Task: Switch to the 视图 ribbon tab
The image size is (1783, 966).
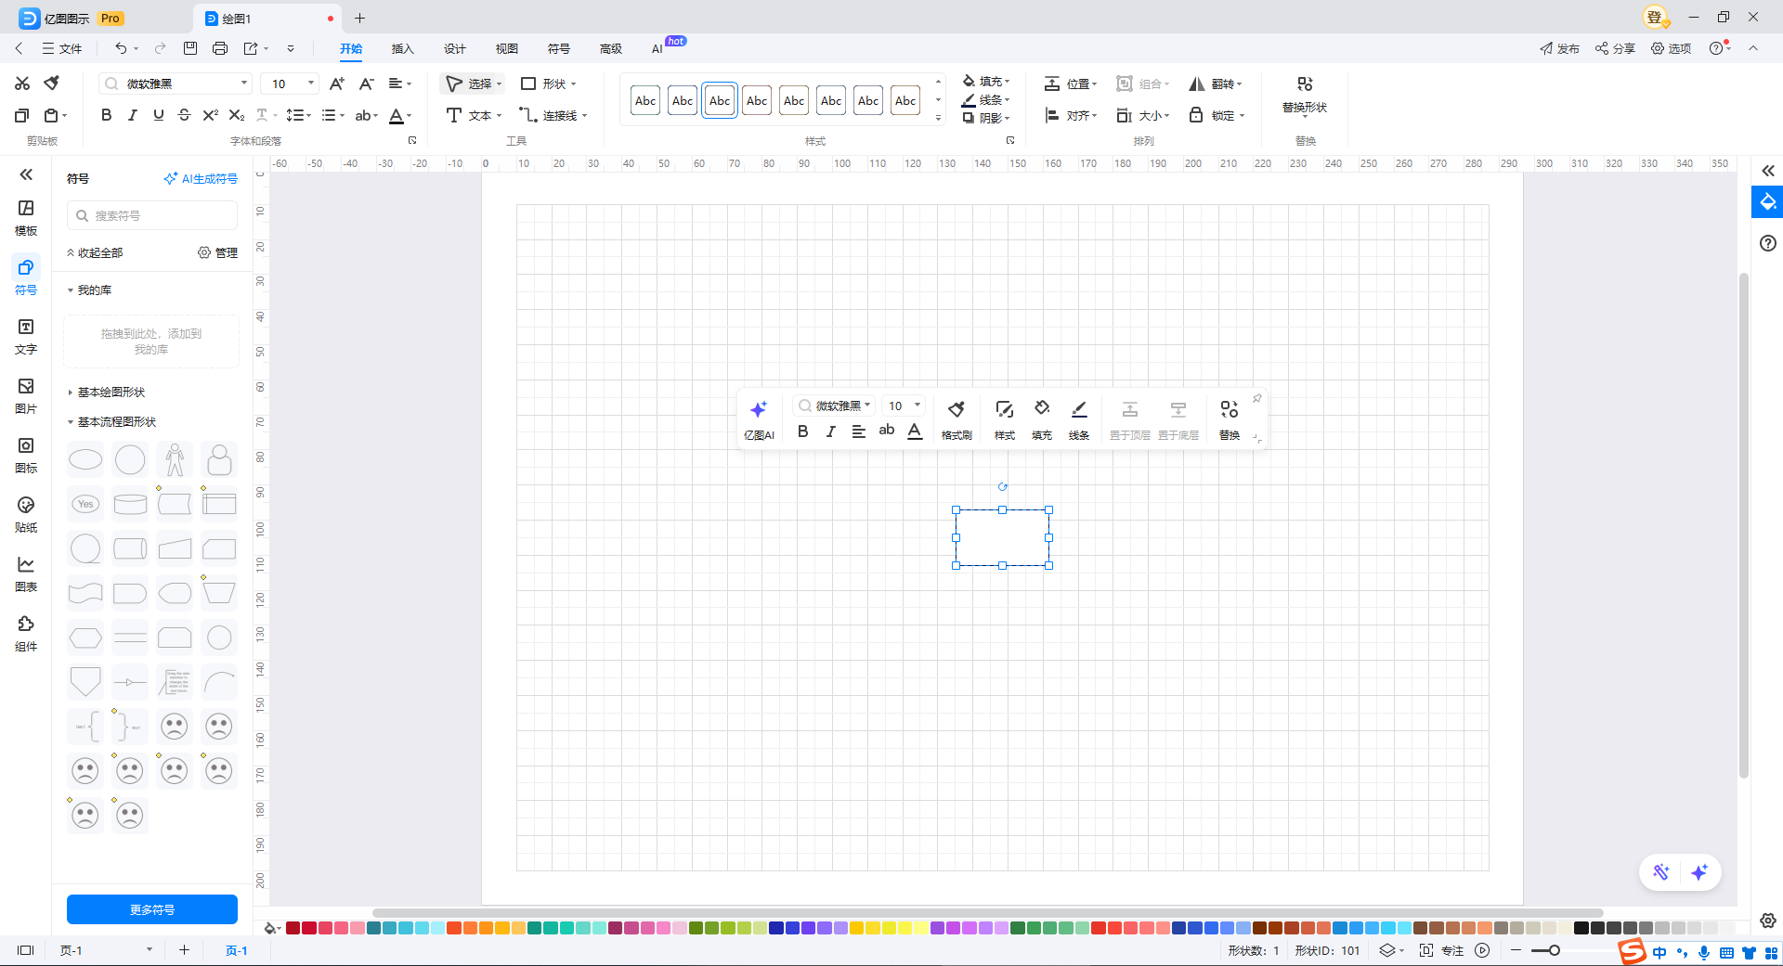Action: 507,48
